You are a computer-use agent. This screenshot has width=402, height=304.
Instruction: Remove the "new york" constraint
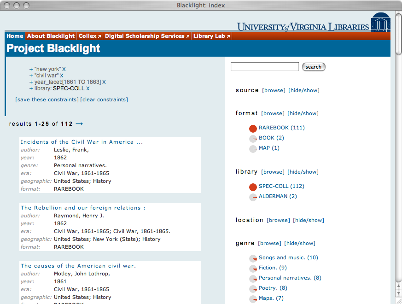[x=64, y=69]
